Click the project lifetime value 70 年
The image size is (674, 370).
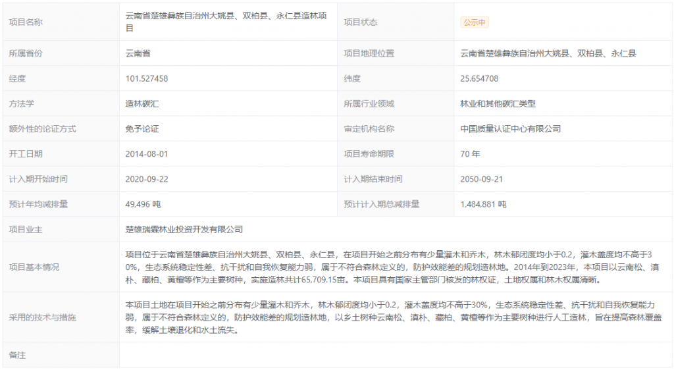click(x=470, y=153)
